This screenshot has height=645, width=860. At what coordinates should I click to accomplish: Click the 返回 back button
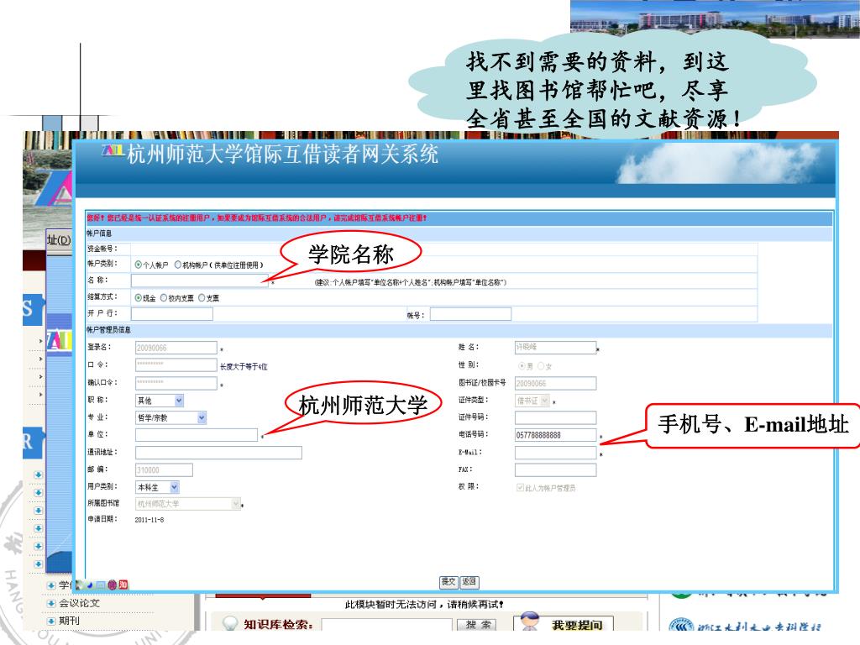(x=469, y=582)
